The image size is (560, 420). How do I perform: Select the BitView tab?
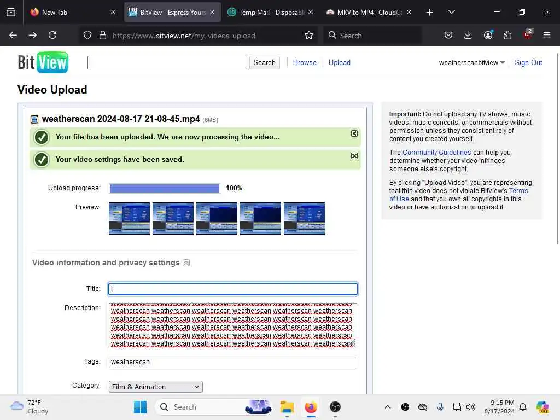point(172,13)
